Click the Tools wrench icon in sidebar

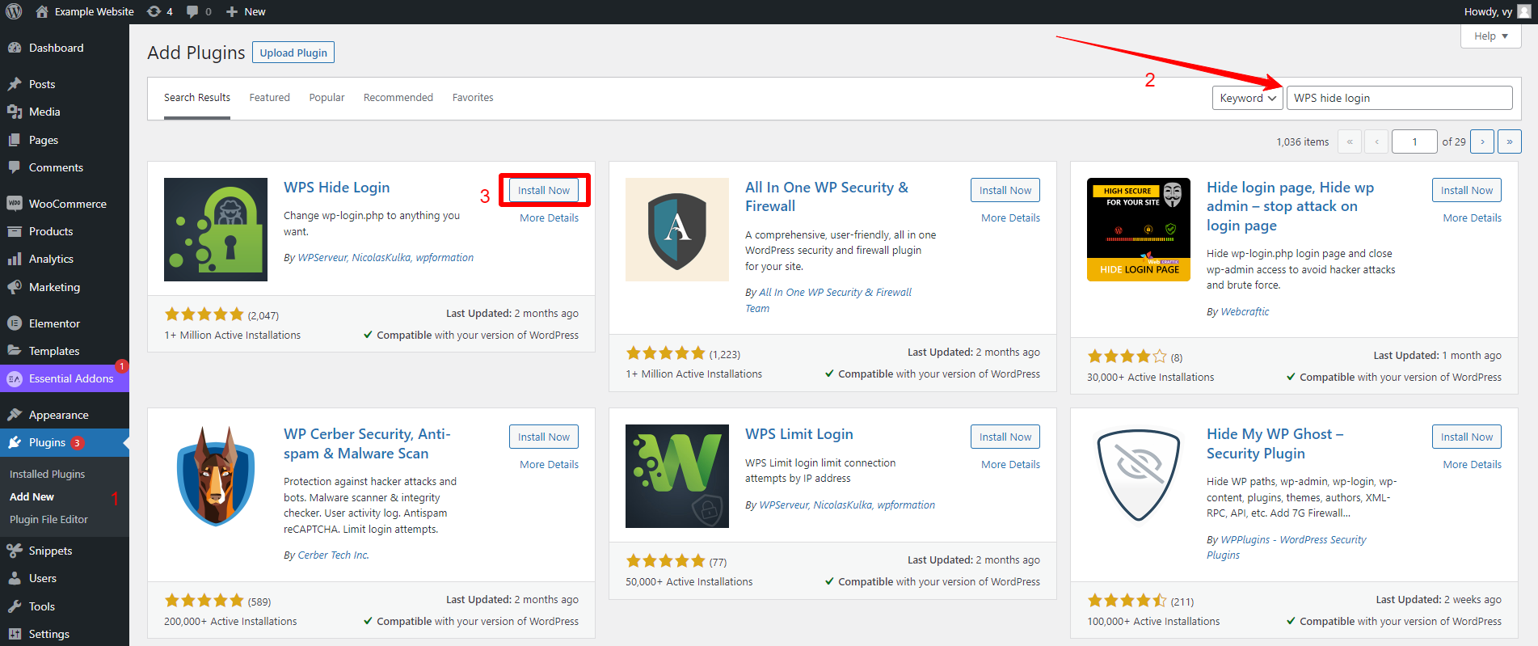click(x=15, y=606)
